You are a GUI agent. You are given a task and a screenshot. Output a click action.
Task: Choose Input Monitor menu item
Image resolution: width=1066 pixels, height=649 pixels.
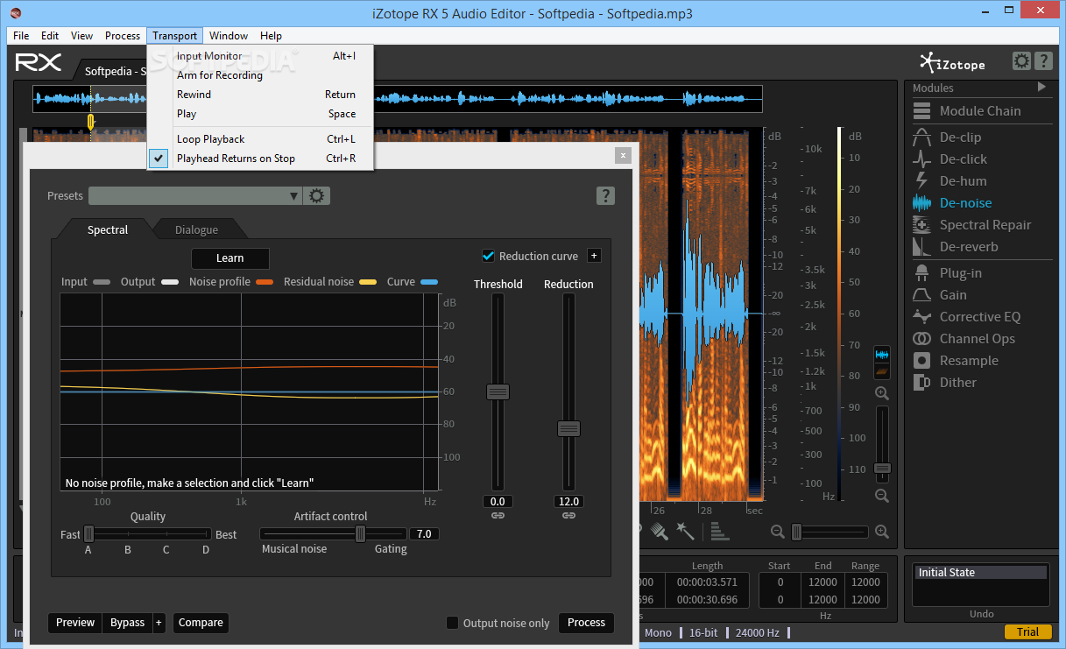pyautogui.click(x=260, y=56)
